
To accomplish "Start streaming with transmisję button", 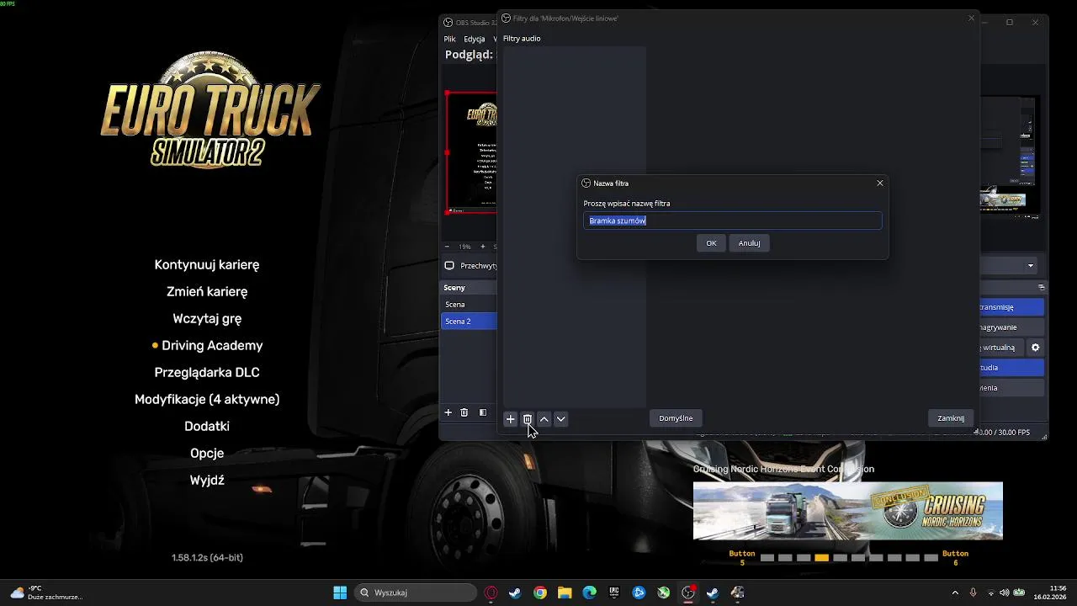I will point(1012,307).
